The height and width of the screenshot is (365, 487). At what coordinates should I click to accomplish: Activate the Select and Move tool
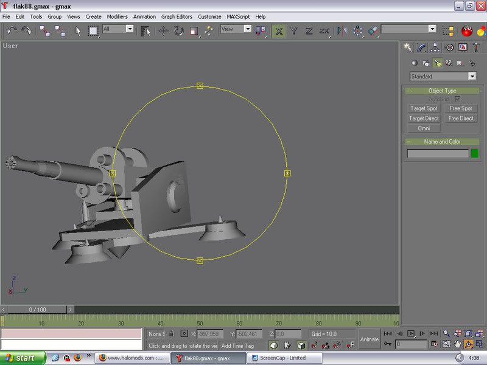point(163,31)
